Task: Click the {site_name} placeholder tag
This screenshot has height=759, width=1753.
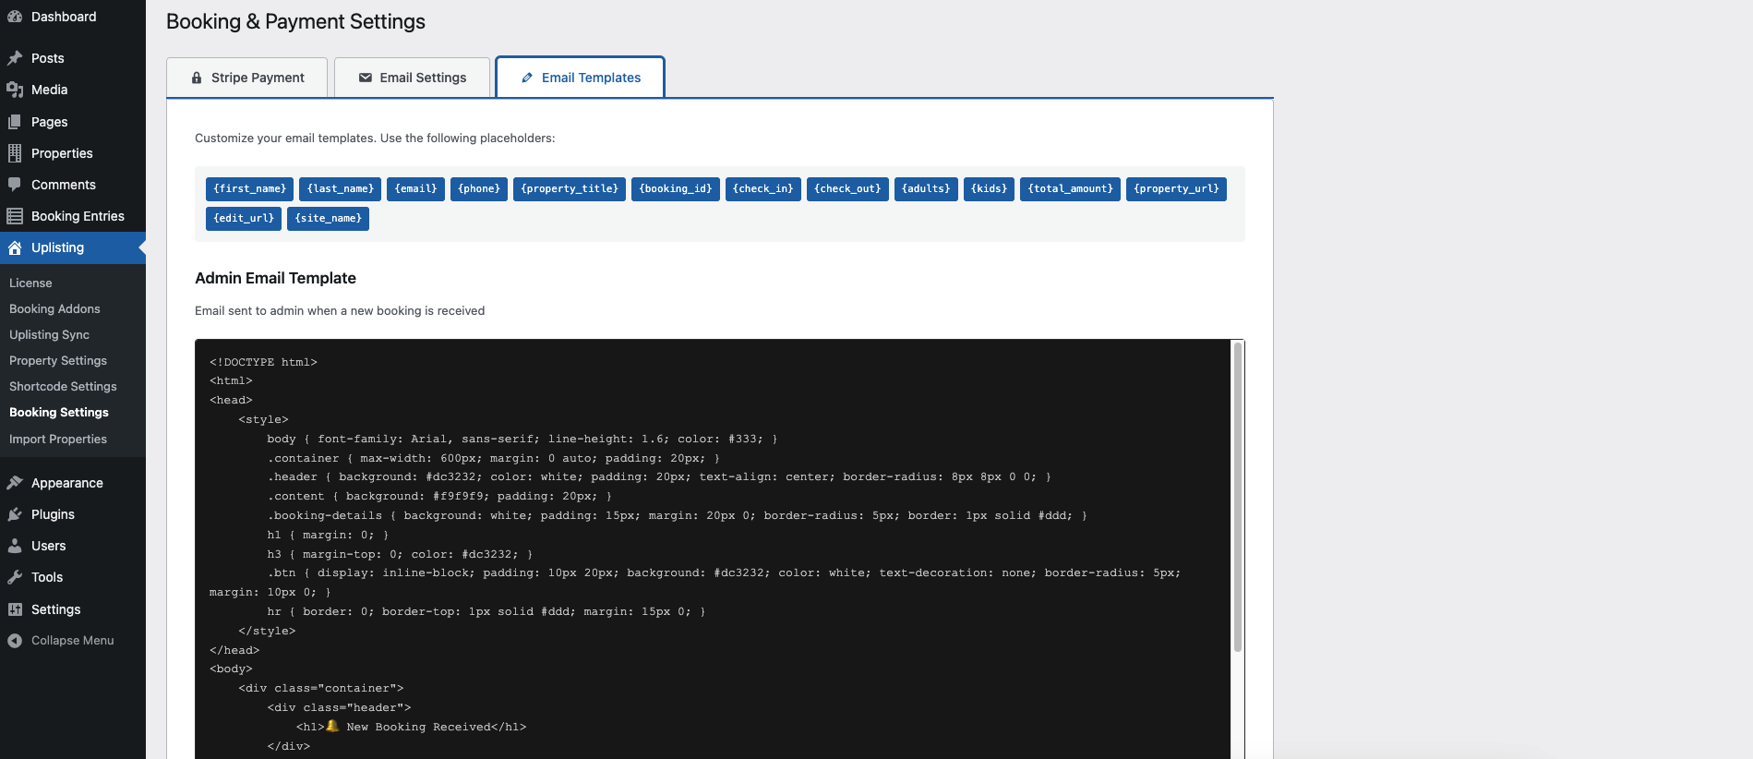Action: (x=328, y=219)
